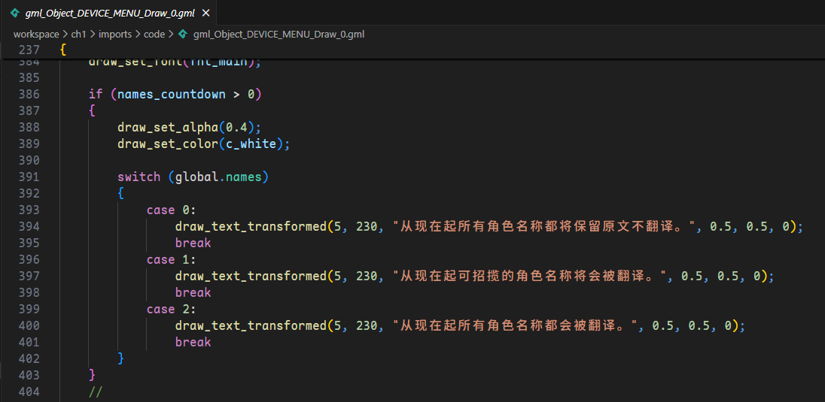Place cursor on names_countdown variable
Viewport: 825px width, 402px height.
coord(172,95)
